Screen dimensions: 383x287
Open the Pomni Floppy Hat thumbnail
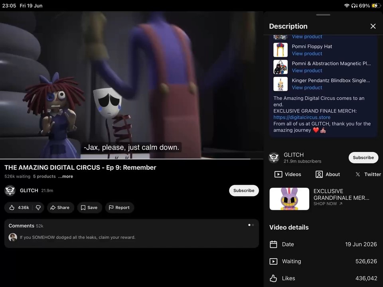[x=280, y=50]
